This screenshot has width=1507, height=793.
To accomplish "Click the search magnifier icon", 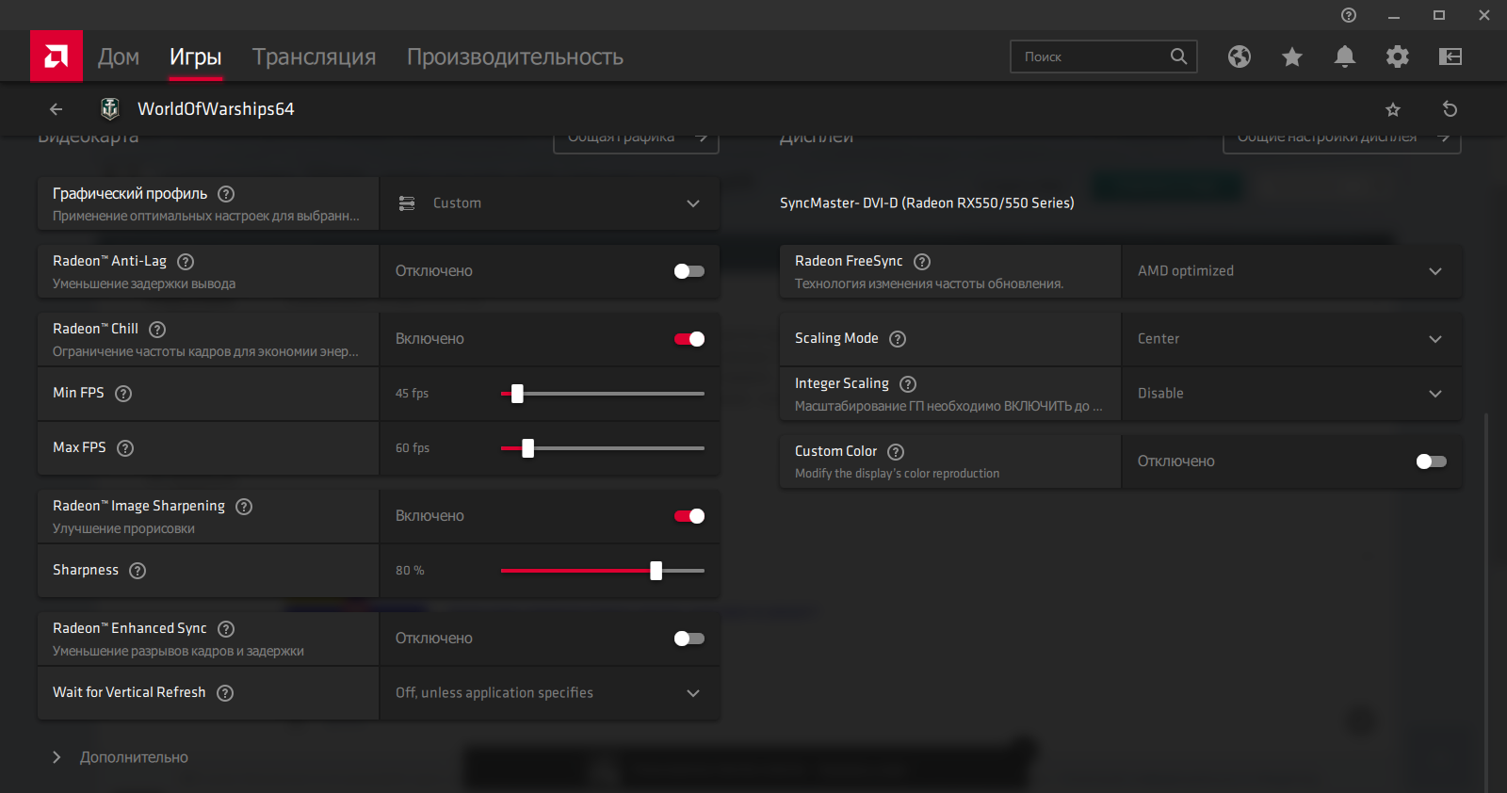I will [x=1178, y=57].
